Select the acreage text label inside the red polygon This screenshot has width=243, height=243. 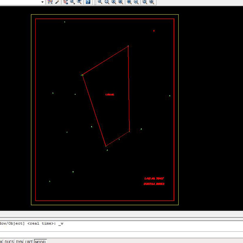(x=110, y=94)
